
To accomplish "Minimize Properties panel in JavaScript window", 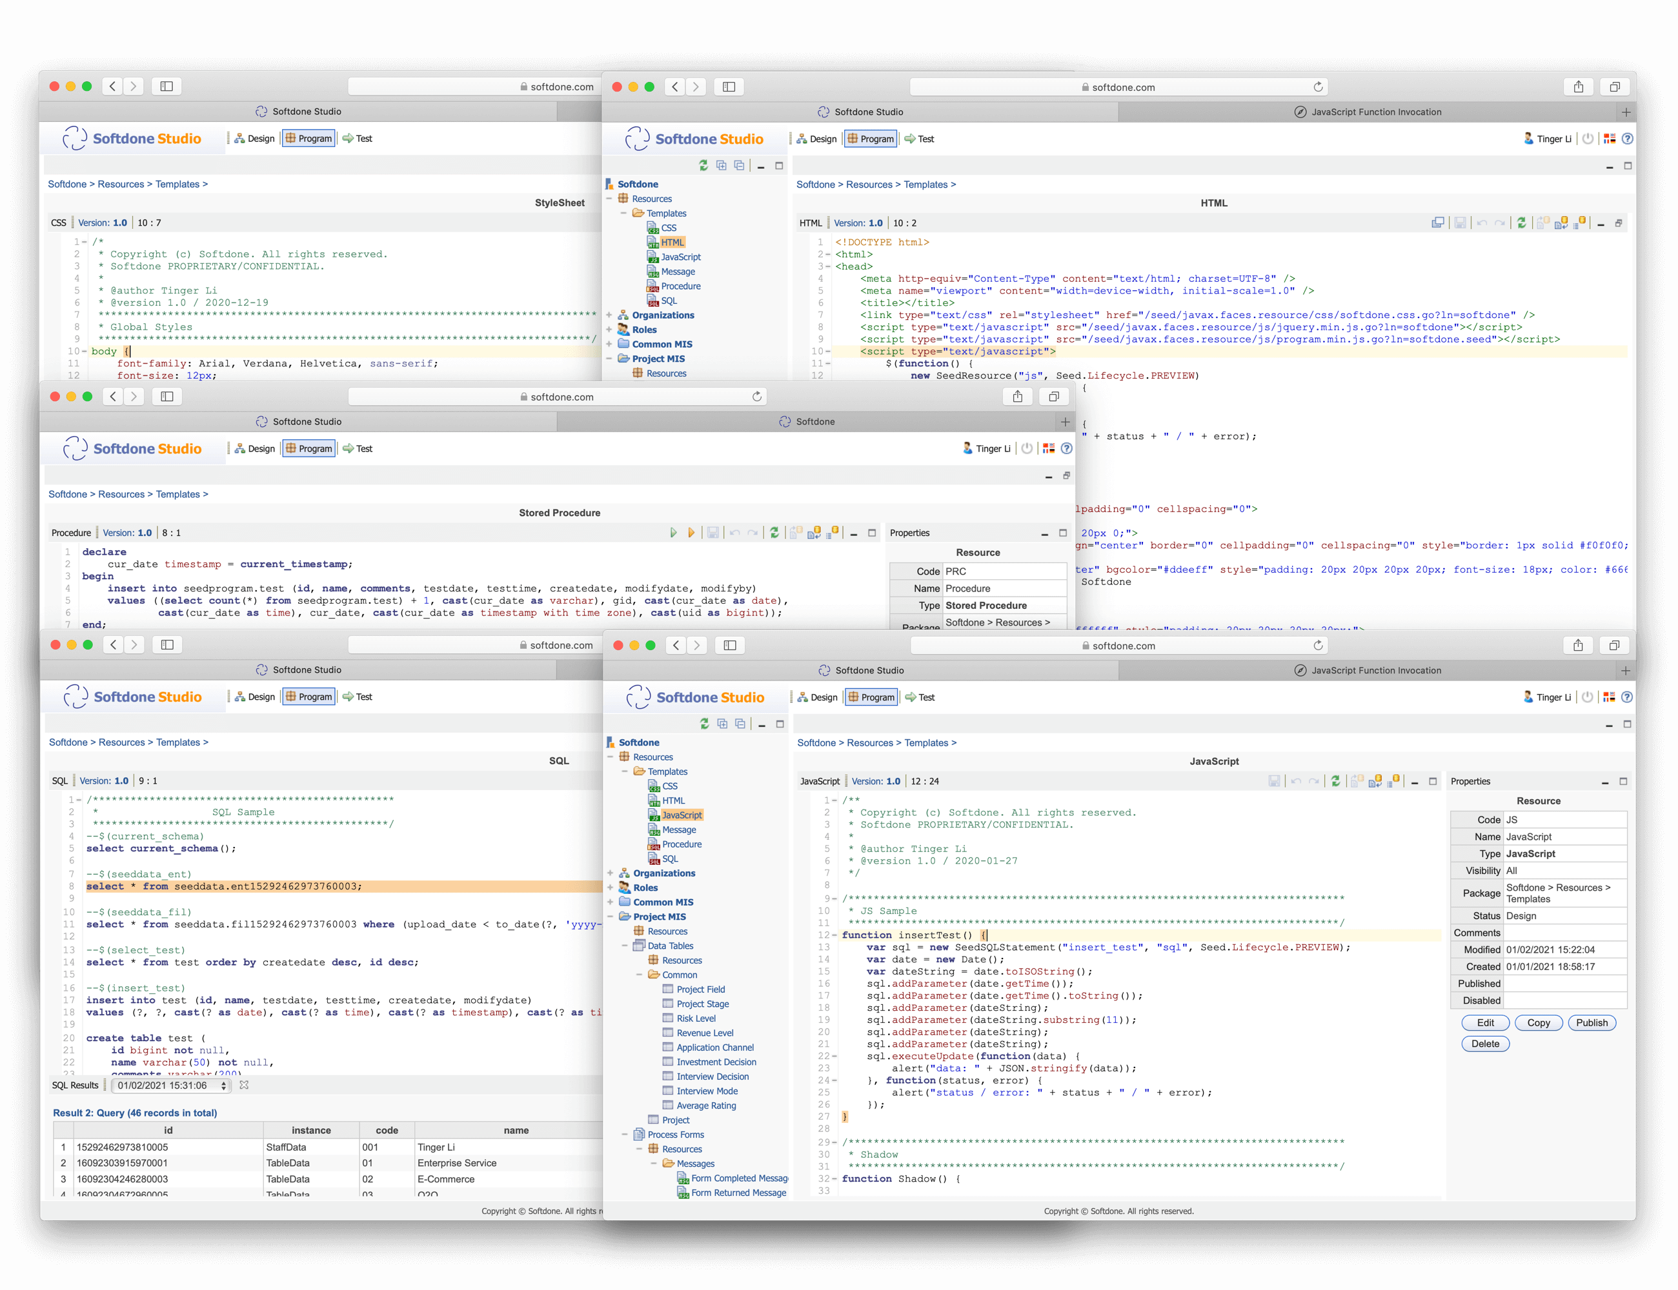I will [x=1605, y=782].
